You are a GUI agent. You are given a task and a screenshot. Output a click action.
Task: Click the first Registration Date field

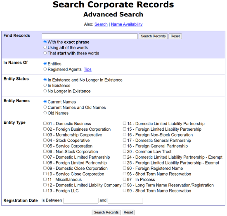tap(81, 200)
